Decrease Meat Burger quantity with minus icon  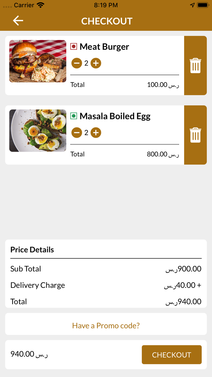click(x=77, y=63)
